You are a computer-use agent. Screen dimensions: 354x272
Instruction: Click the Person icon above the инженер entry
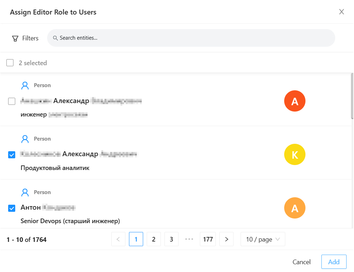[x=25, y=85]
